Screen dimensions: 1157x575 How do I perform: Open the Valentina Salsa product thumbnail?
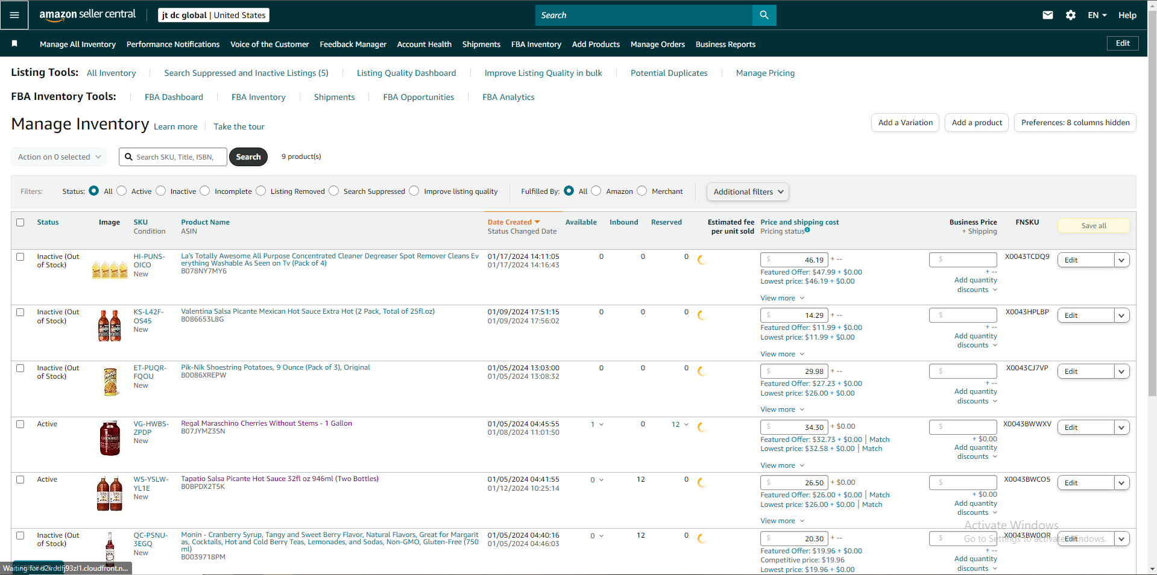point(110,326)
